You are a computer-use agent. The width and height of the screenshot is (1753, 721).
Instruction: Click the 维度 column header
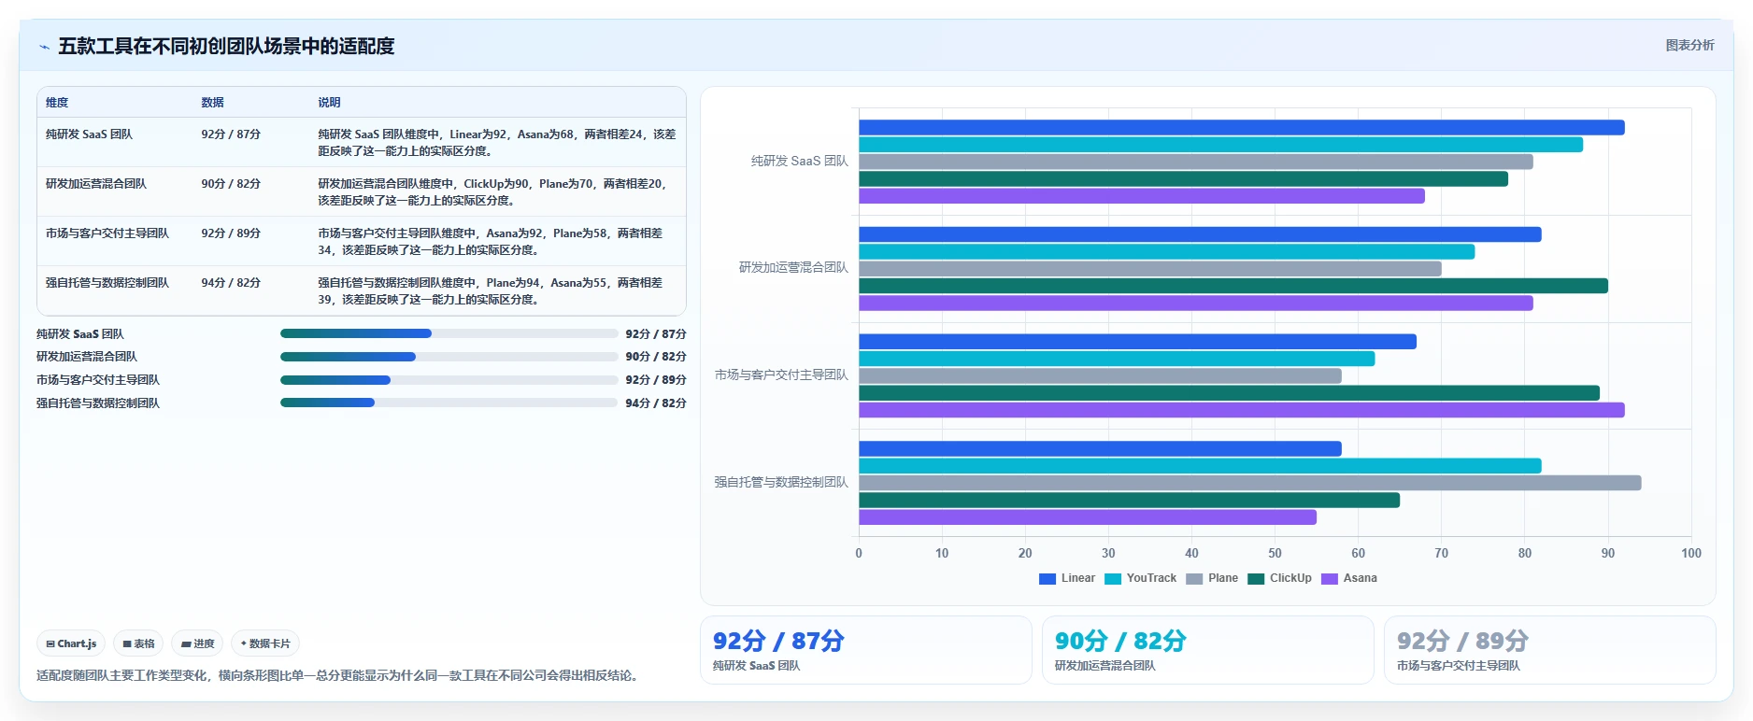click(57, 103)
